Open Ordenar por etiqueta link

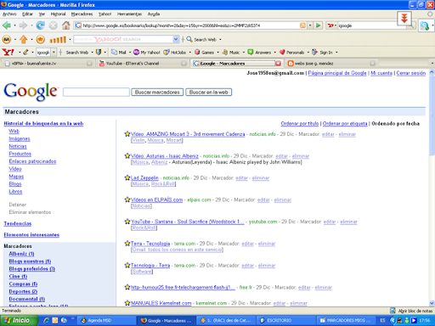[345, 123]
